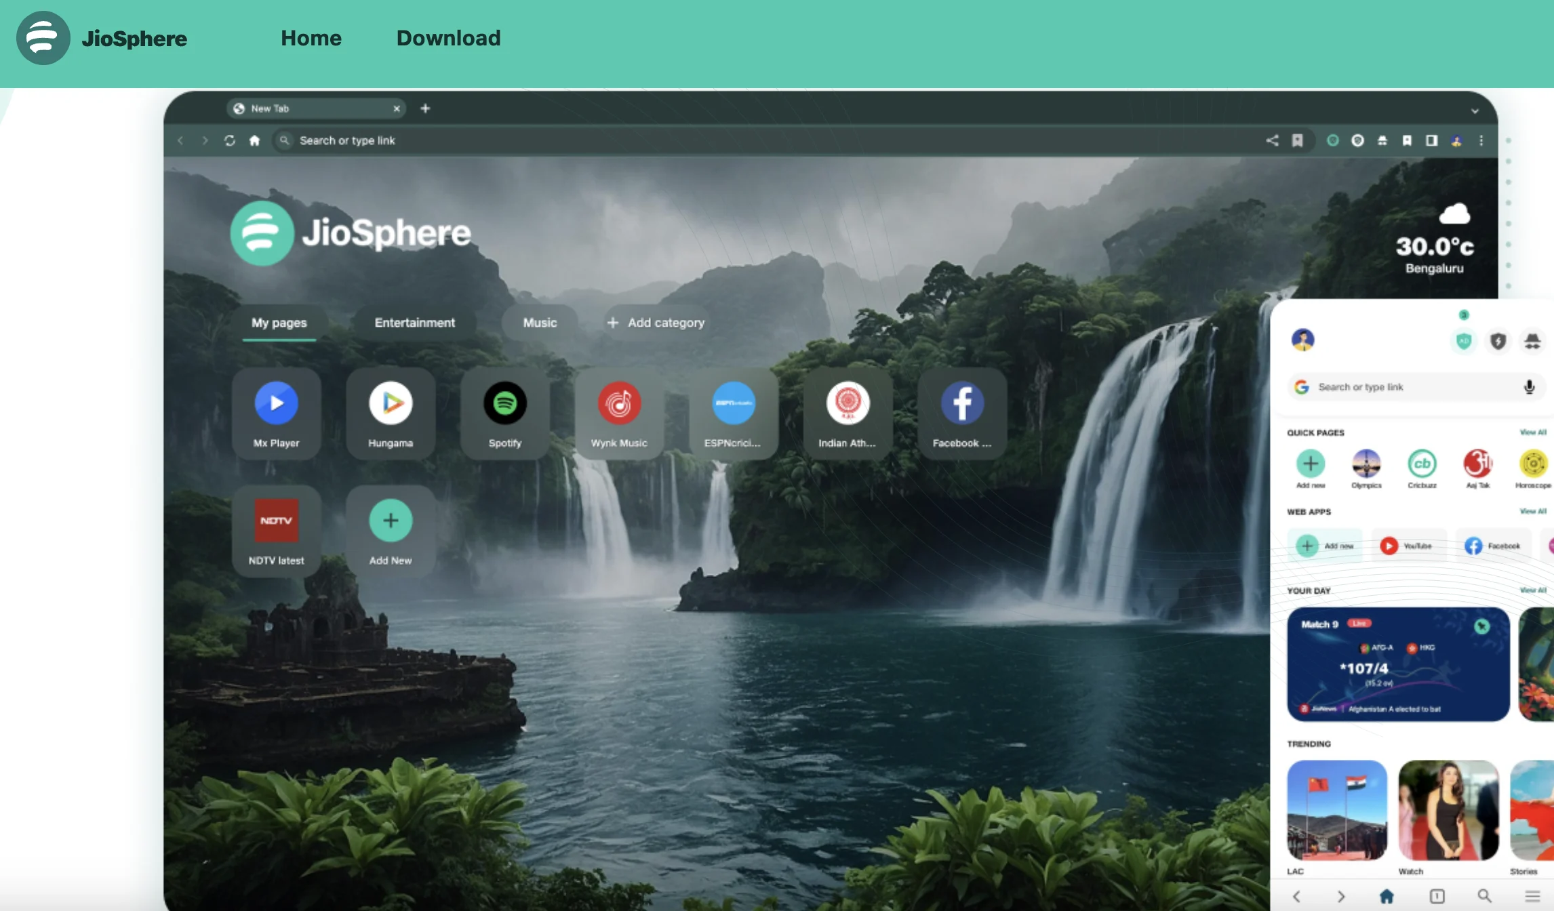Click the desktop browser forward arrow
The width and height of the screenshot is (1554, 911).
(205, 140)
